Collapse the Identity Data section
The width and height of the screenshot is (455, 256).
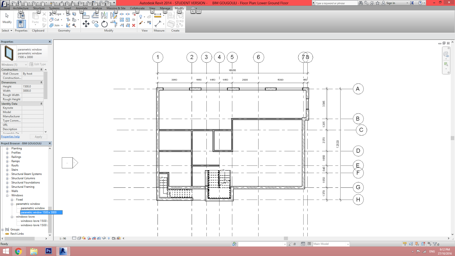[x=41, y=104]
